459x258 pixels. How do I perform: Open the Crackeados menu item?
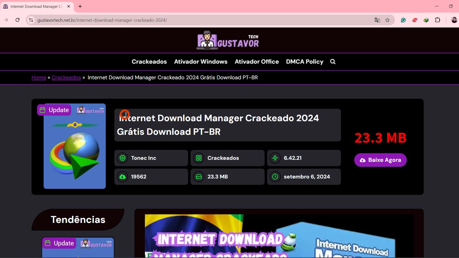(149, 62)
